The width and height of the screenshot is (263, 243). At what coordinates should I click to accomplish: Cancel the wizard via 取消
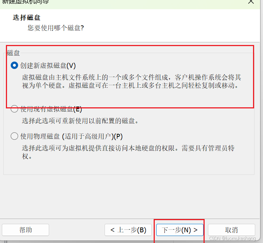232,230
